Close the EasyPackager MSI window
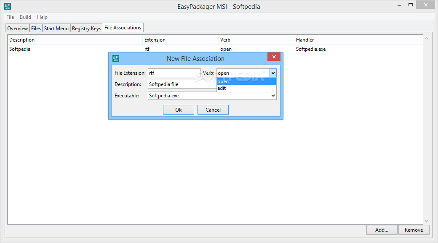Viewport: 438px width, 243px height. pos(425,5)
